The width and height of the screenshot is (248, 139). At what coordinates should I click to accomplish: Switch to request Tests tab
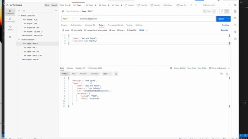point(129,25)
